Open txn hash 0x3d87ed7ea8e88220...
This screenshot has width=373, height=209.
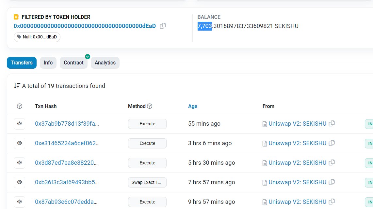[66, 163]
